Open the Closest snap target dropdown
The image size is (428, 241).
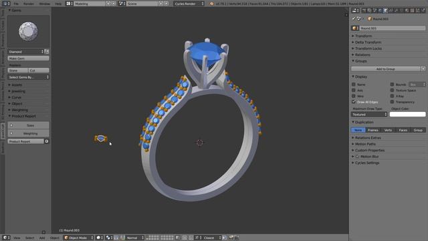(x=212, y=238)
